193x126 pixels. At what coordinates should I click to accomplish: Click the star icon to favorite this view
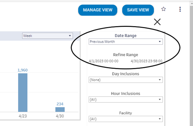pos(164,9)
